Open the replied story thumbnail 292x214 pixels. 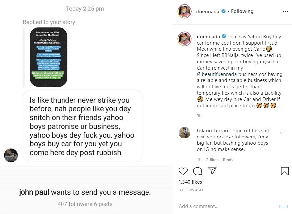[49, 57]
